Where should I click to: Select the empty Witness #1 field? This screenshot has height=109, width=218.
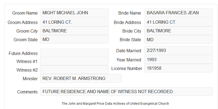(74, 61)
